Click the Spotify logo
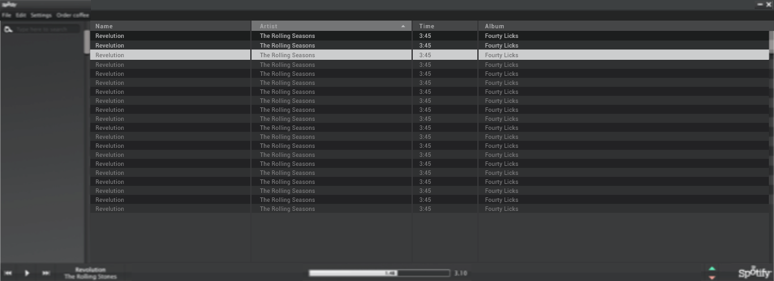Viewport: 774px width, 281px height. (x=755, y=272)
